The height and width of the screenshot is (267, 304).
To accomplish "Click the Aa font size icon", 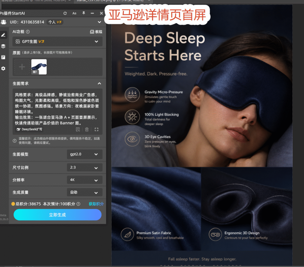I will click(74, 13).
